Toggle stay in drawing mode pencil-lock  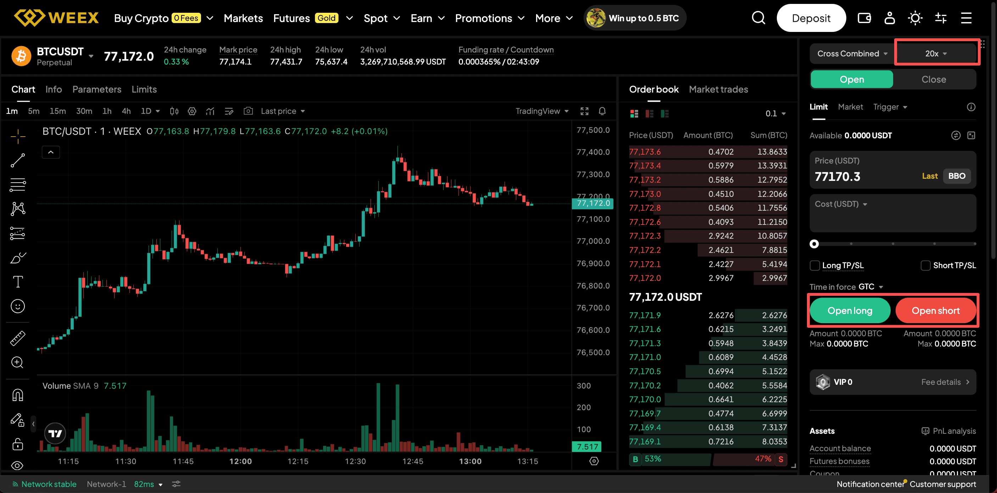pos(18,420)
